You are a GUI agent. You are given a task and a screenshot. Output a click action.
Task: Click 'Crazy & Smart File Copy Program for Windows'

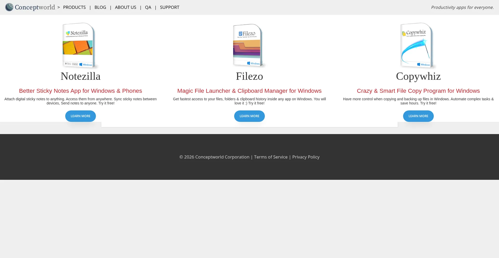coord(418,91)
